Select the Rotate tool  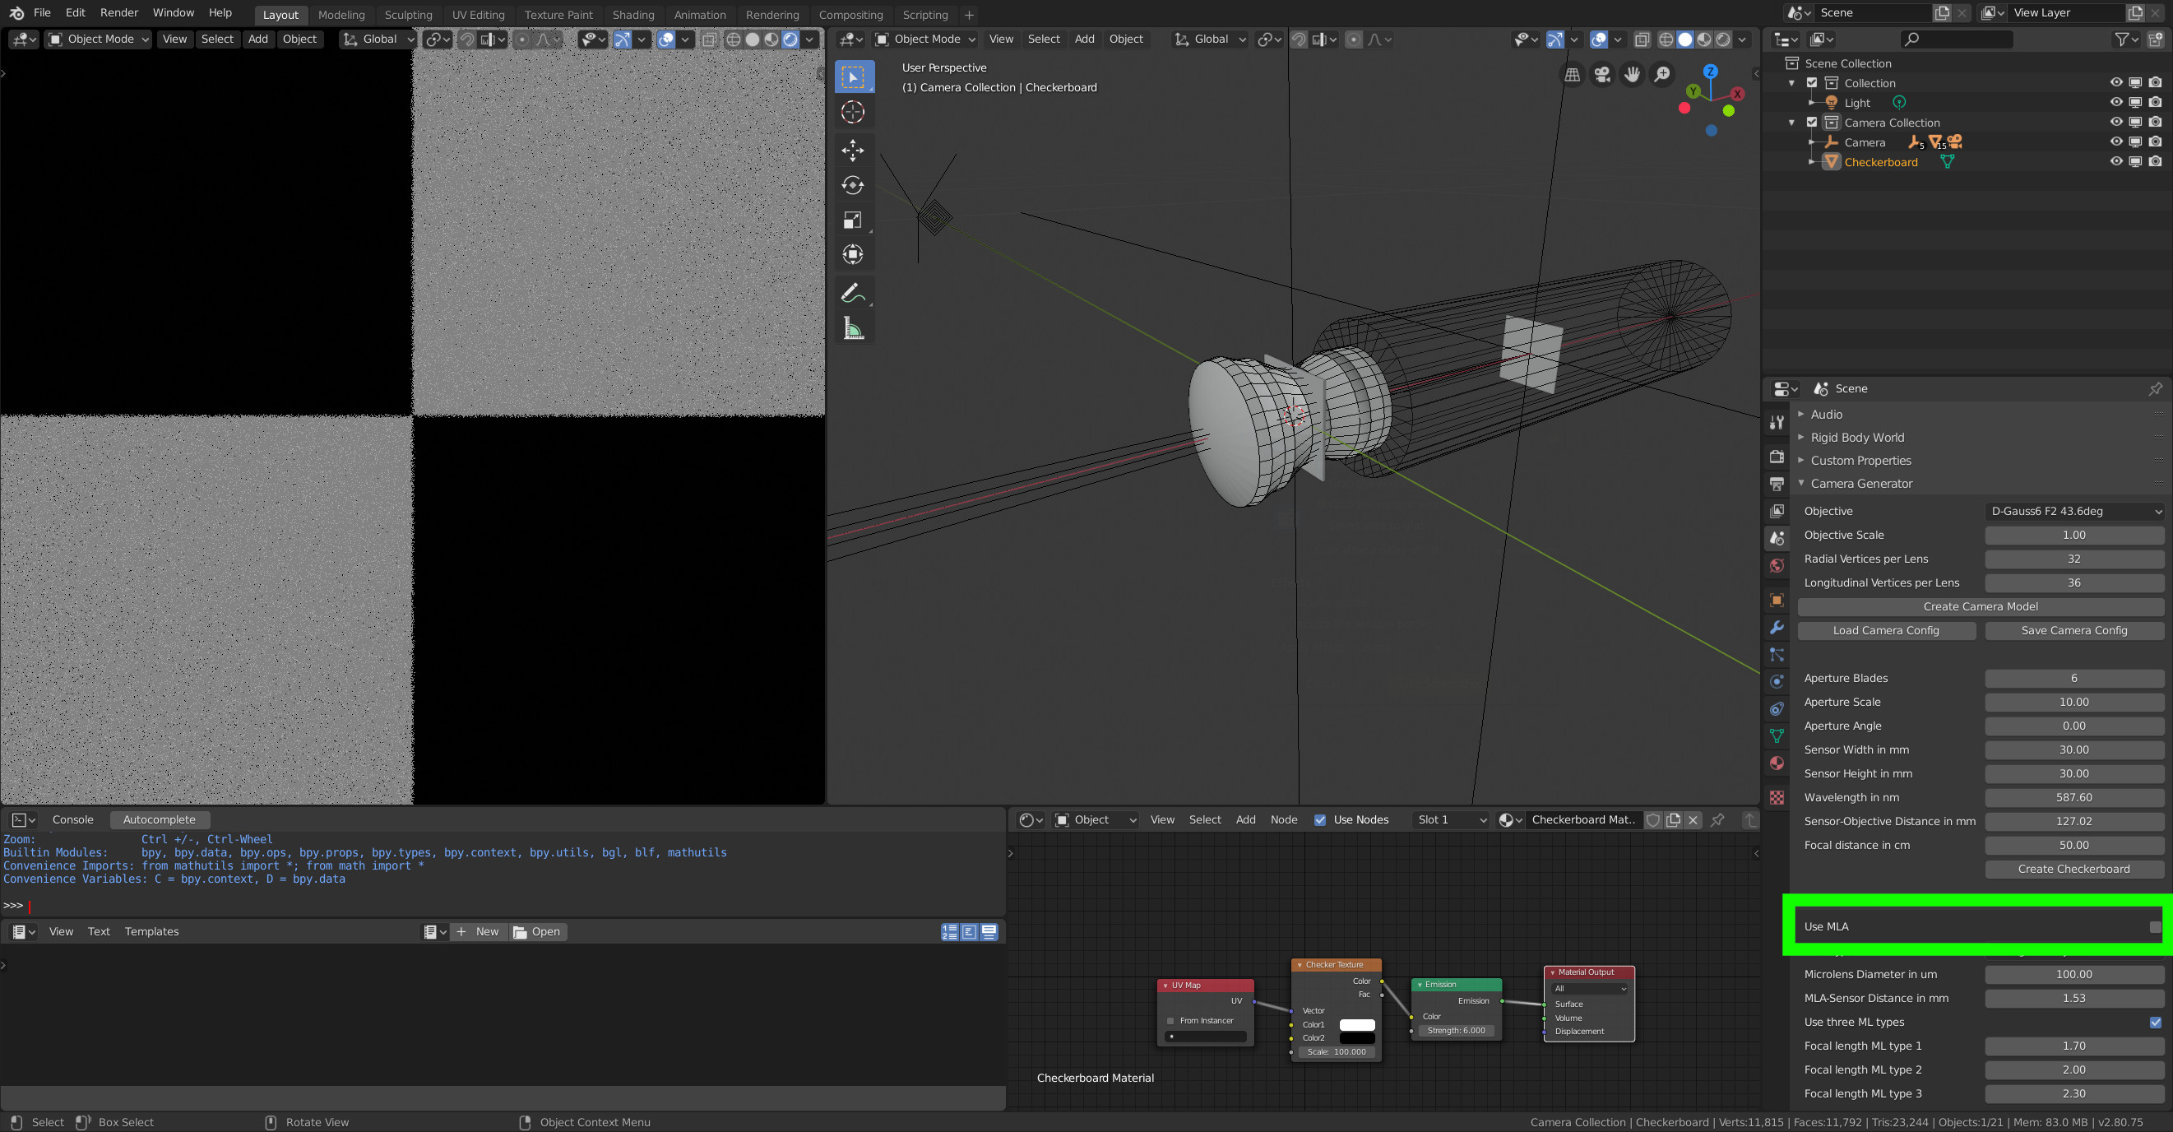tap(853, 185)
